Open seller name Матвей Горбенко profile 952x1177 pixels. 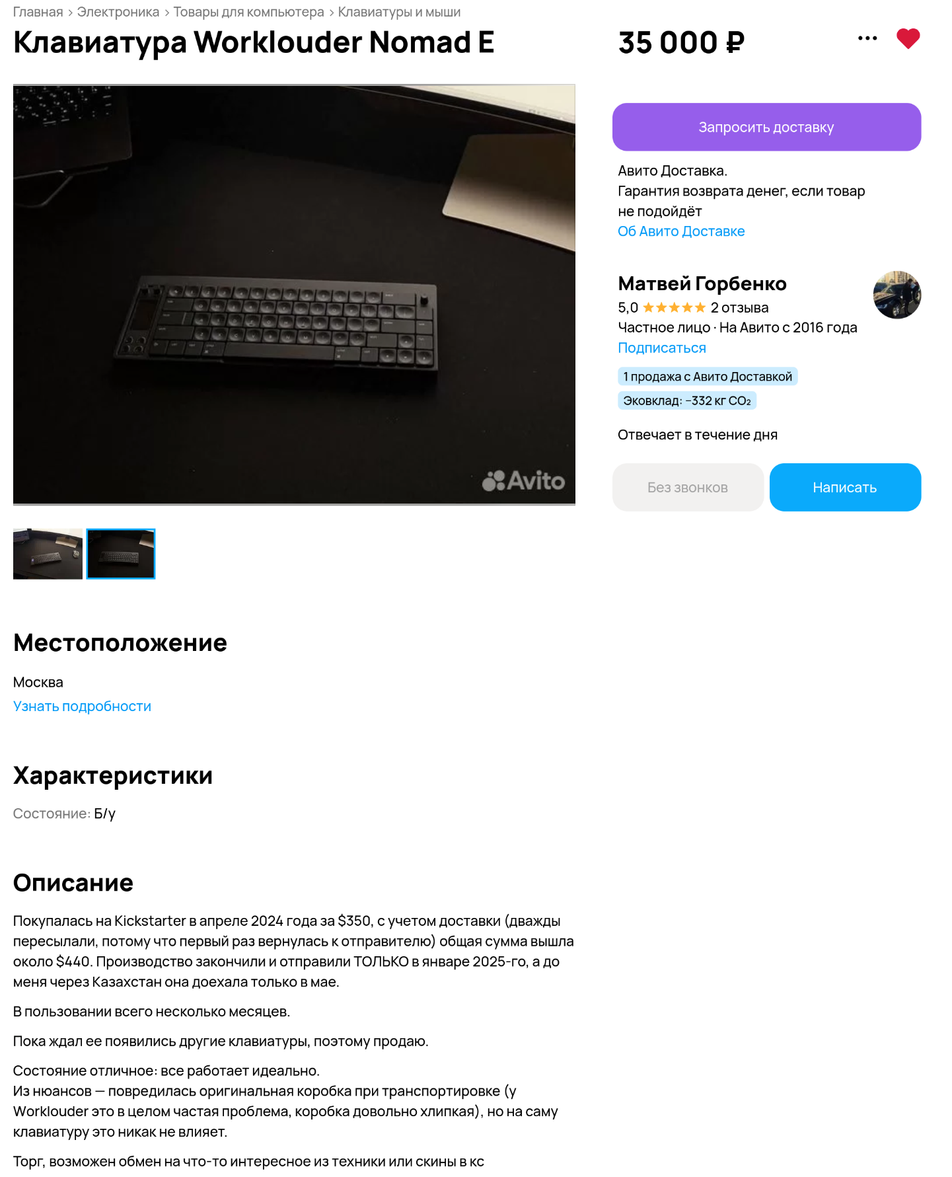tap(702, 284)
